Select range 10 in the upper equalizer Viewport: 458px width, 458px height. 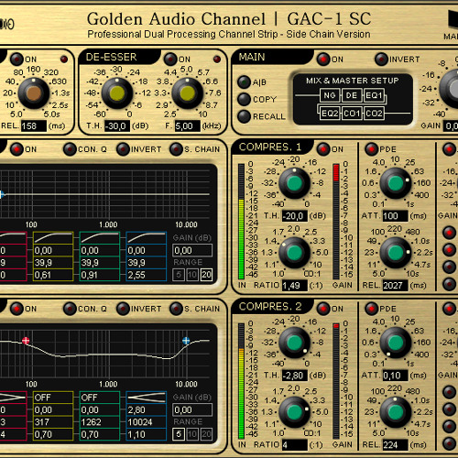[192, 275]
